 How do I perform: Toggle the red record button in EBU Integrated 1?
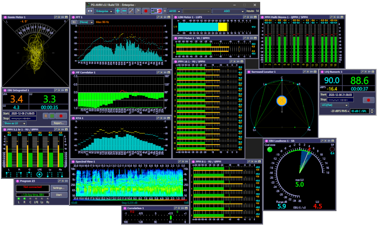point(61,116)
